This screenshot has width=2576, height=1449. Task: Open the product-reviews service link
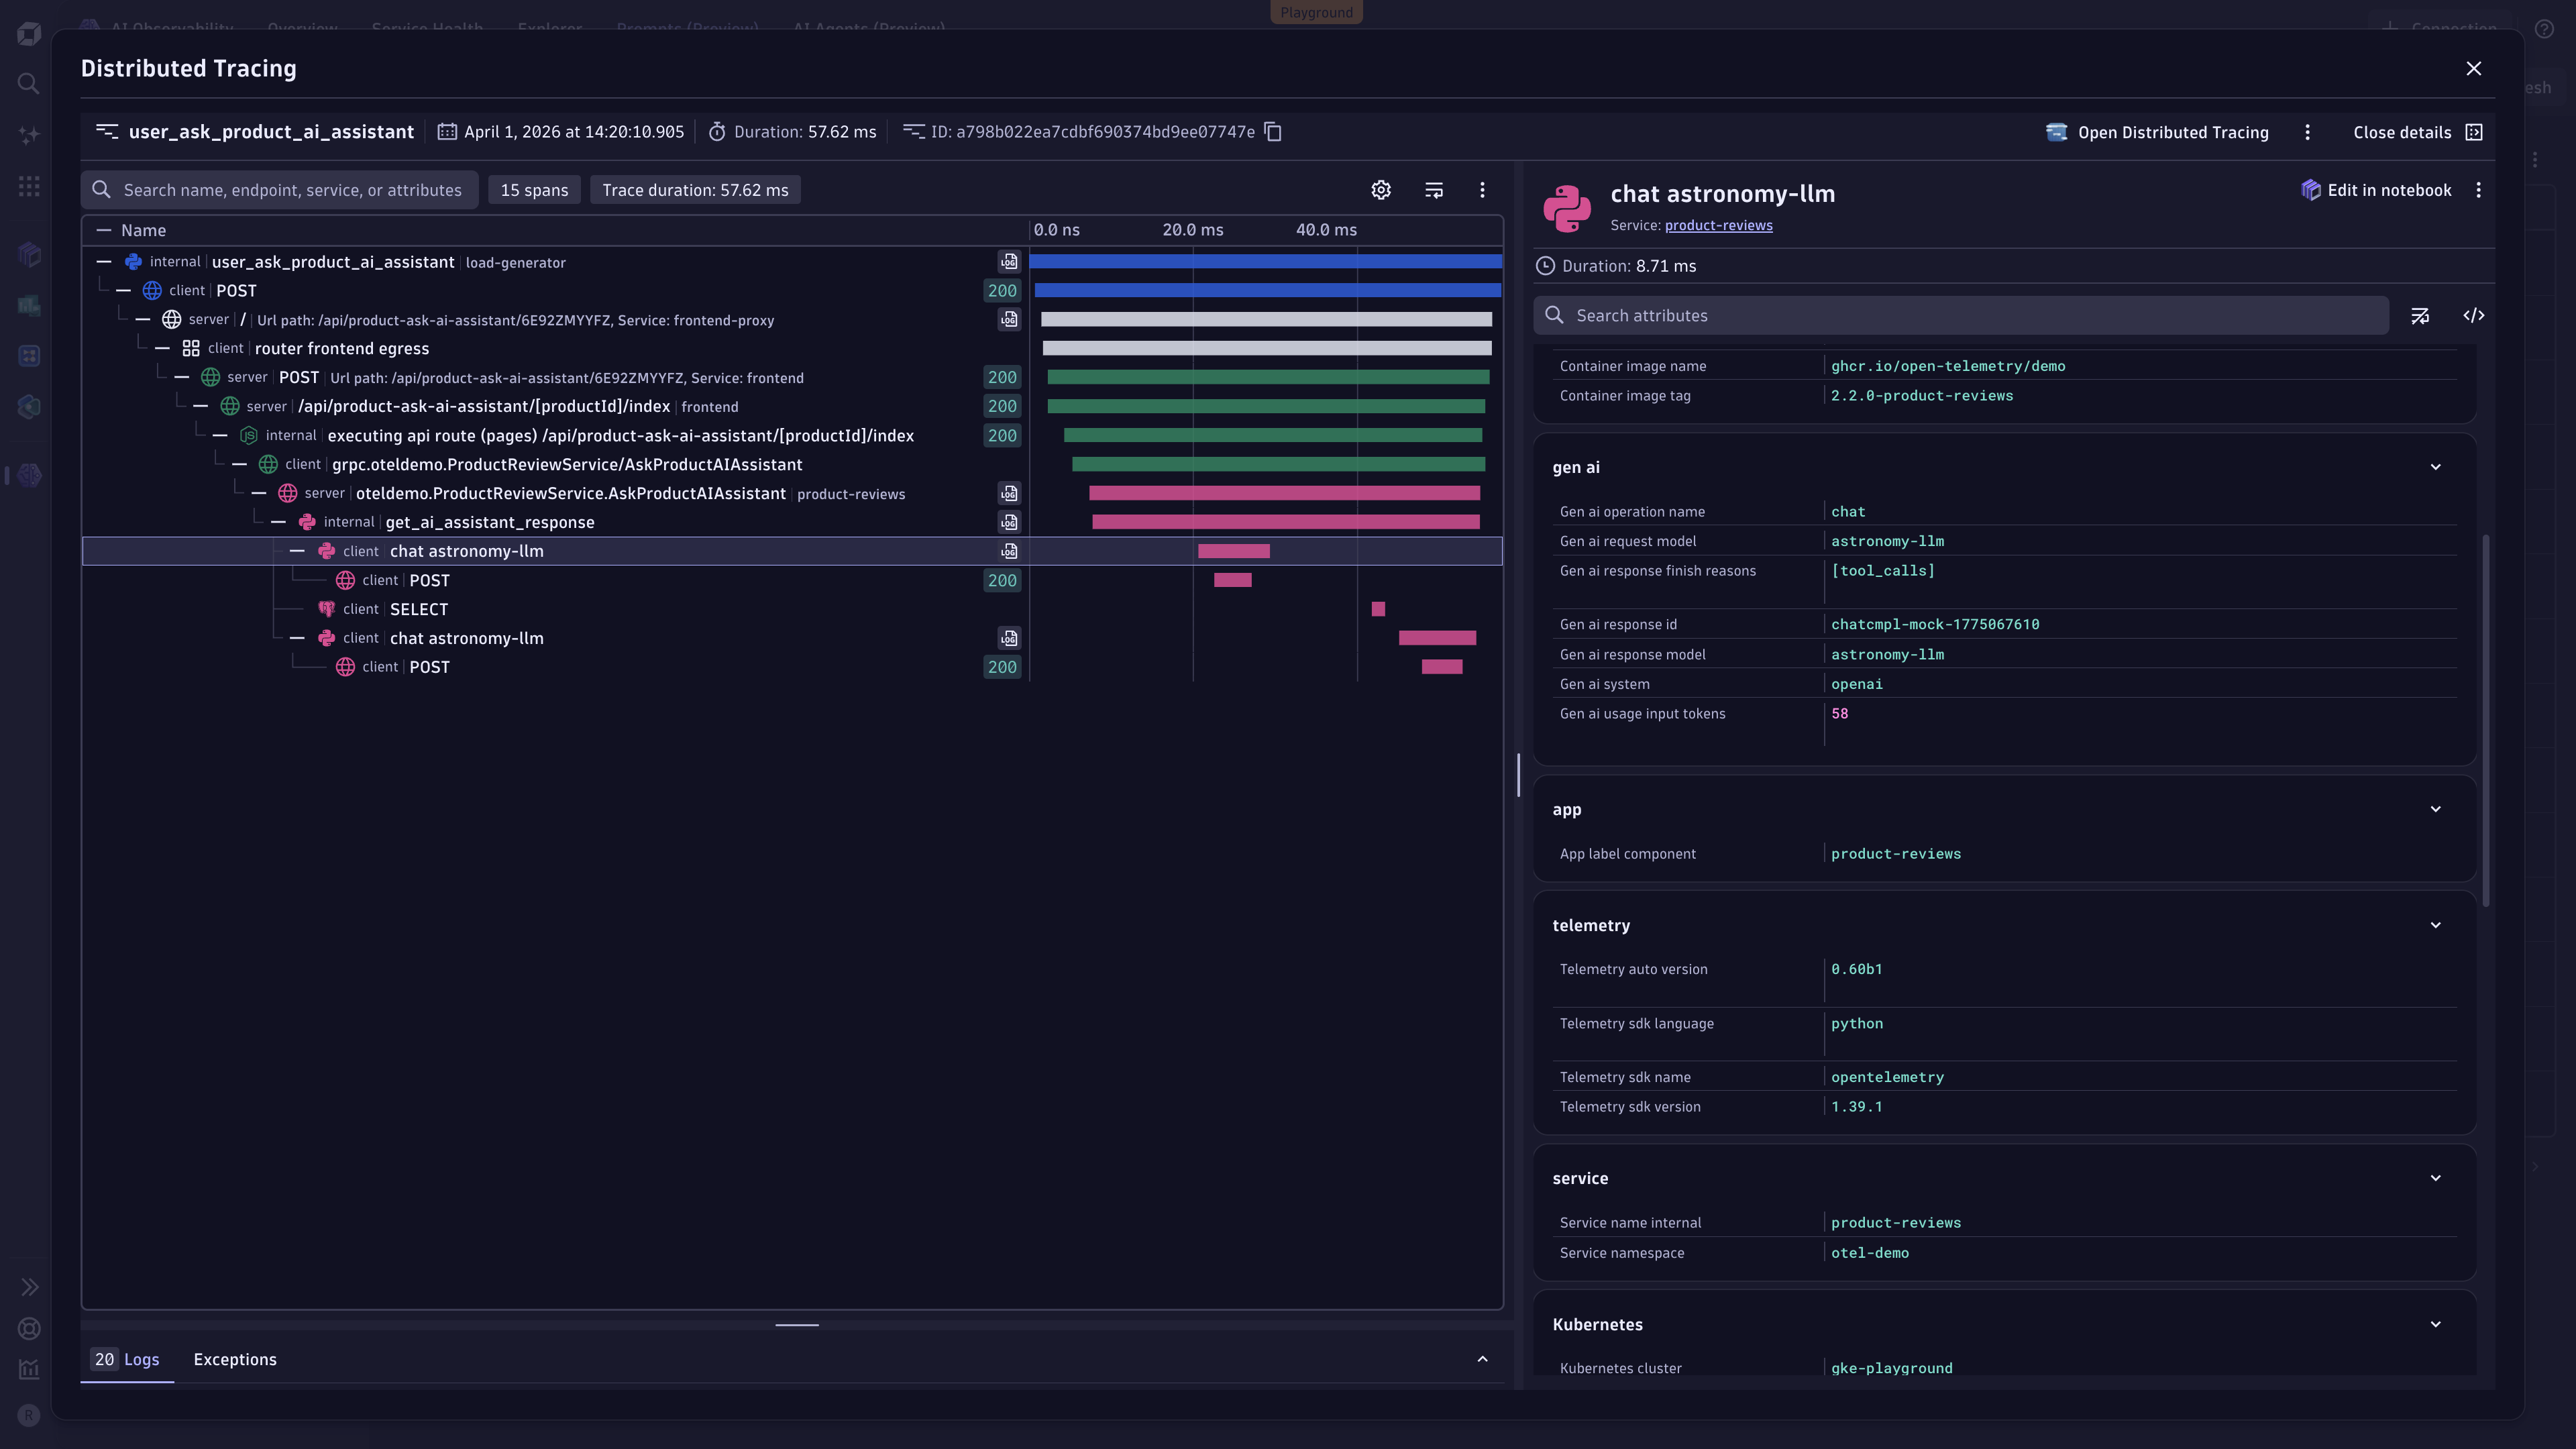pyautogui.click(x=1717, y=225)
